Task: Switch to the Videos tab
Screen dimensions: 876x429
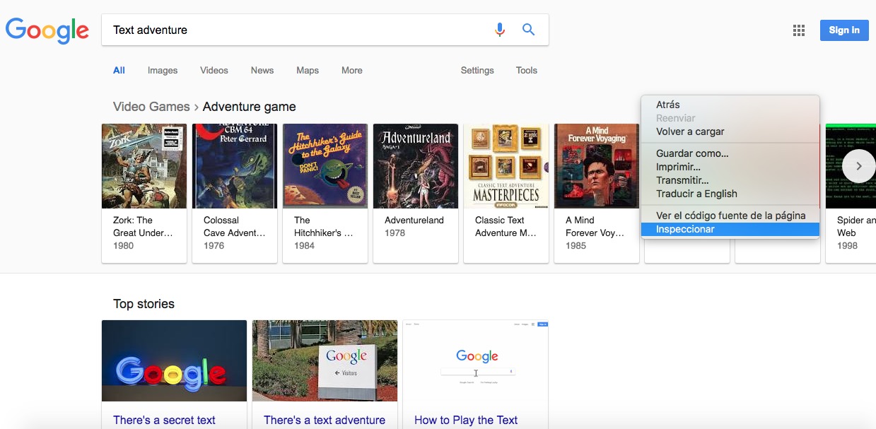Action: click(x=214, y=70)
